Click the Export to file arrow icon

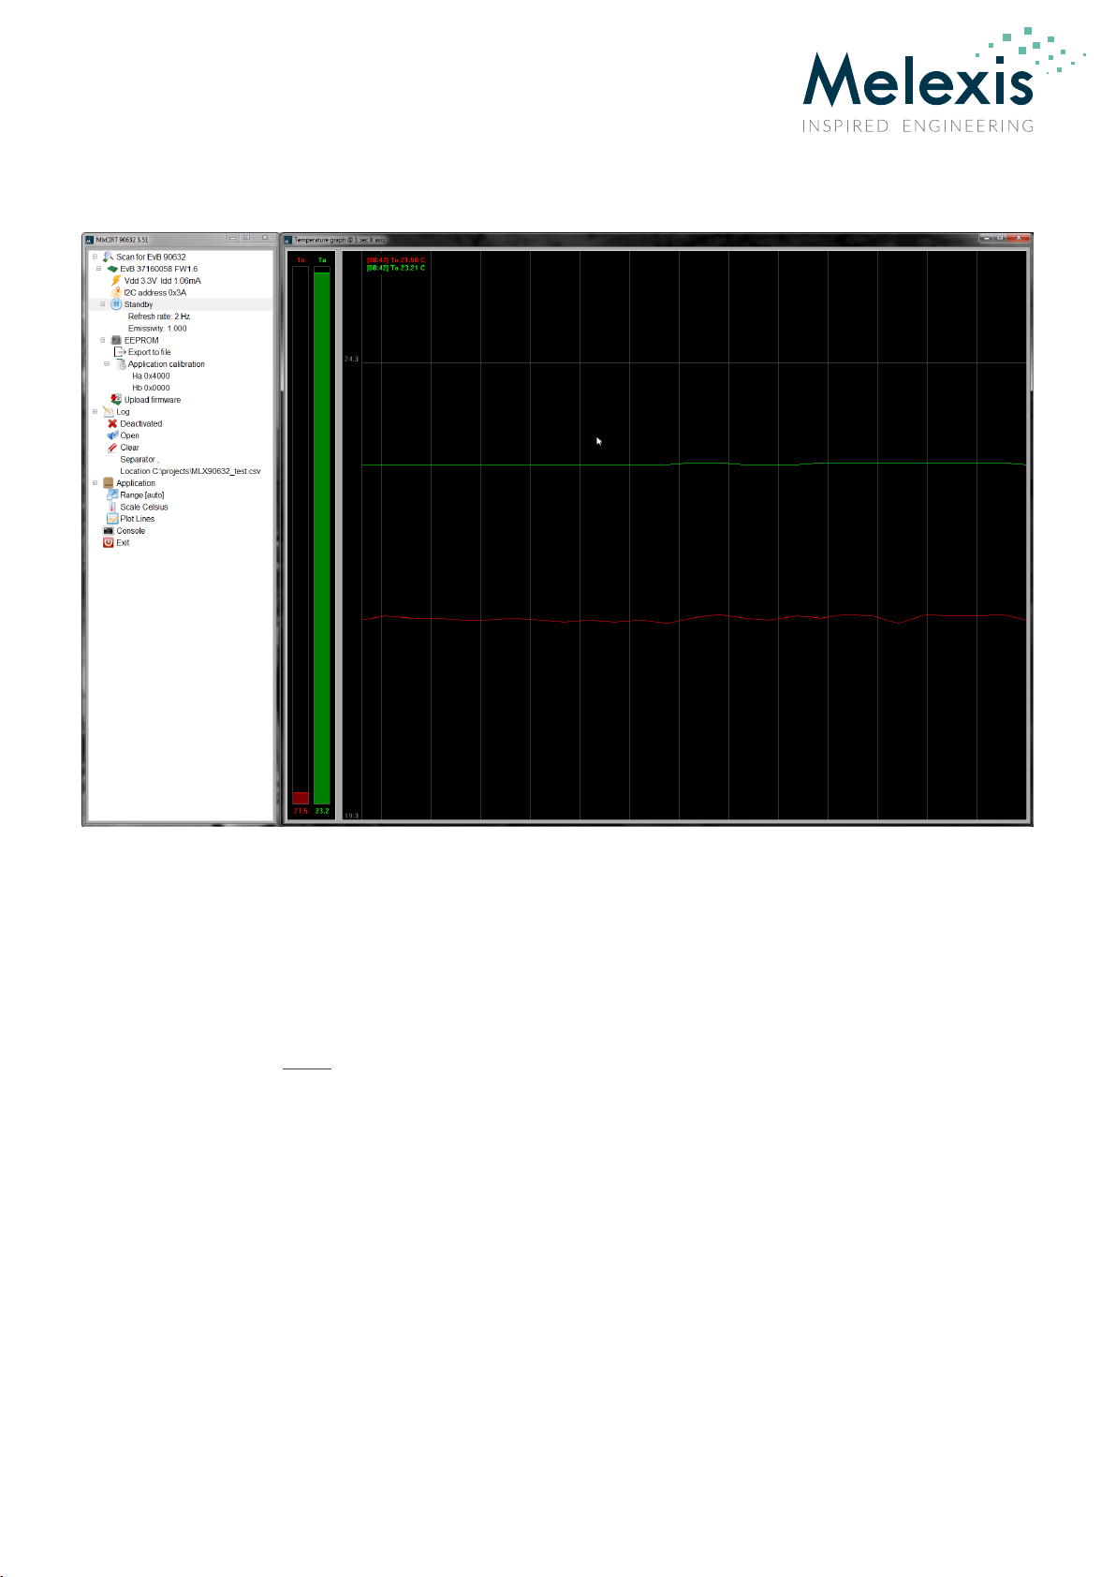click(x=120, y=352)
